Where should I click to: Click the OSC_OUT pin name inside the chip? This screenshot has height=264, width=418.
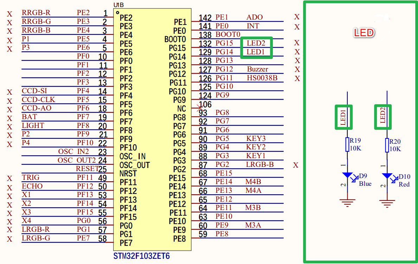coord(135,165)
